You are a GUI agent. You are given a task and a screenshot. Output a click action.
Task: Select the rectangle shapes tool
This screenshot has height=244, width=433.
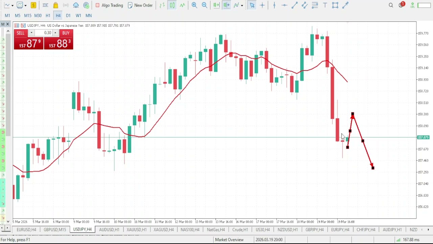(x=335, y=5)
